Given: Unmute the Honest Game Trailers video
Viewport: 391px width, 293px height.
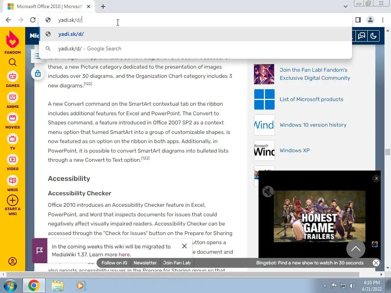Looking at the screenshot, I should point(268,192).
